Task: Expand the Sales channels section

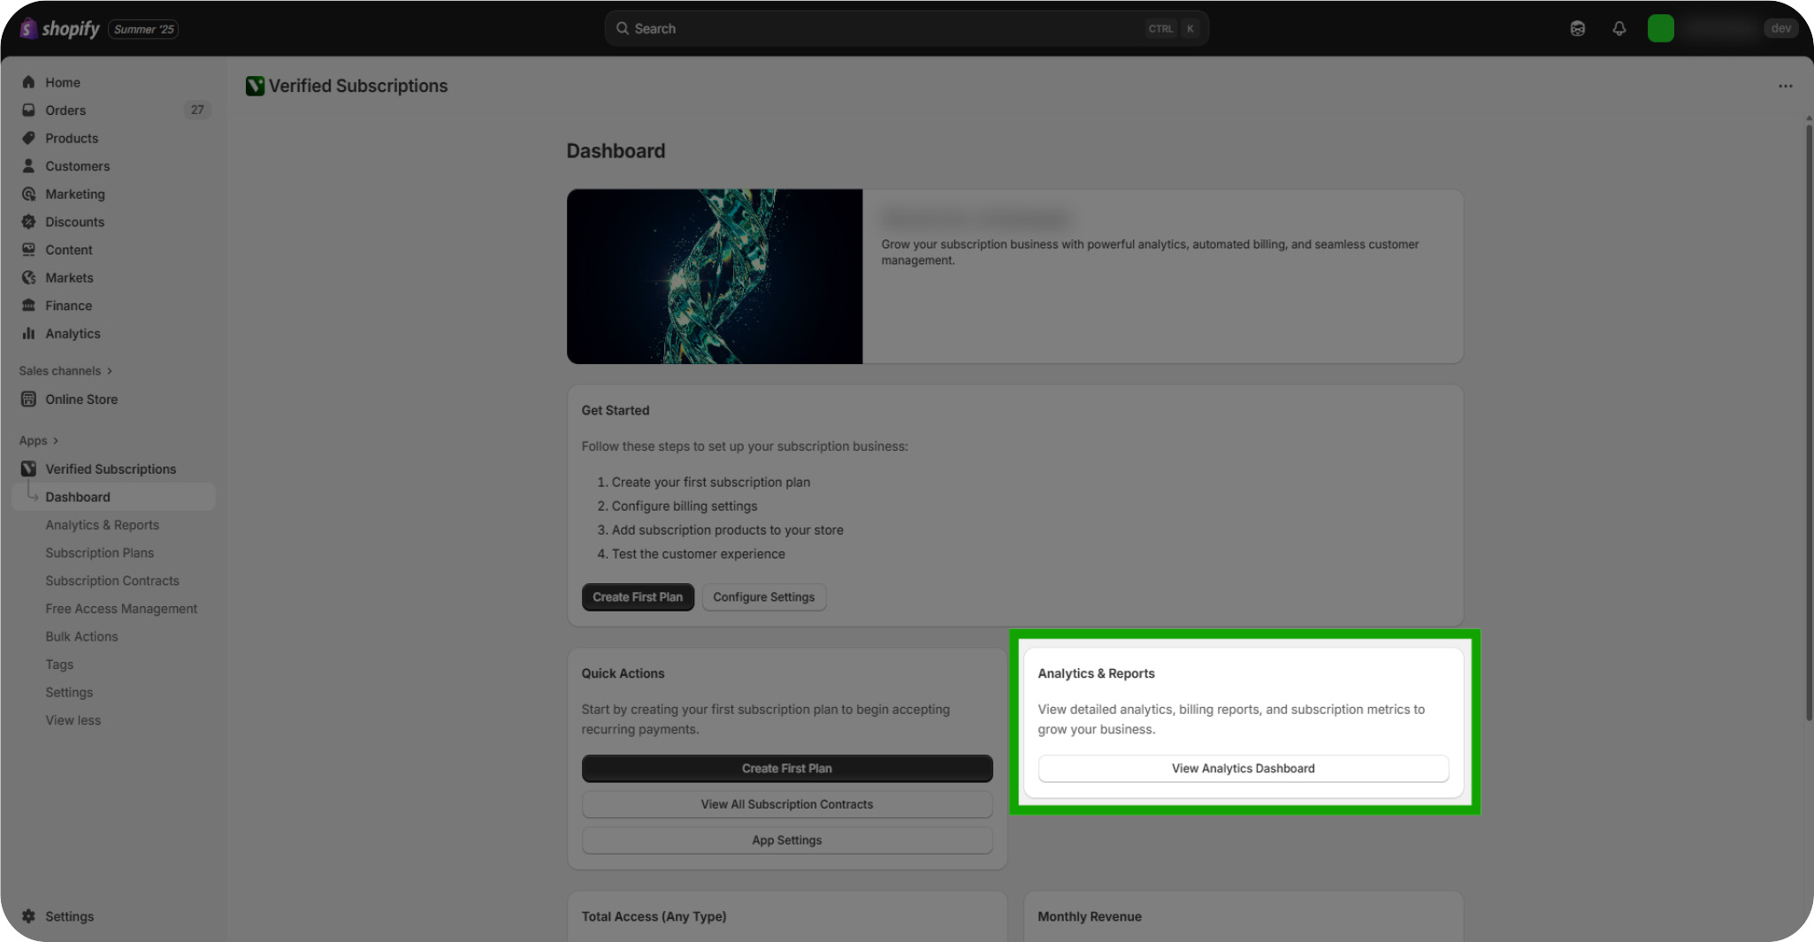Action: pos(65,370)
